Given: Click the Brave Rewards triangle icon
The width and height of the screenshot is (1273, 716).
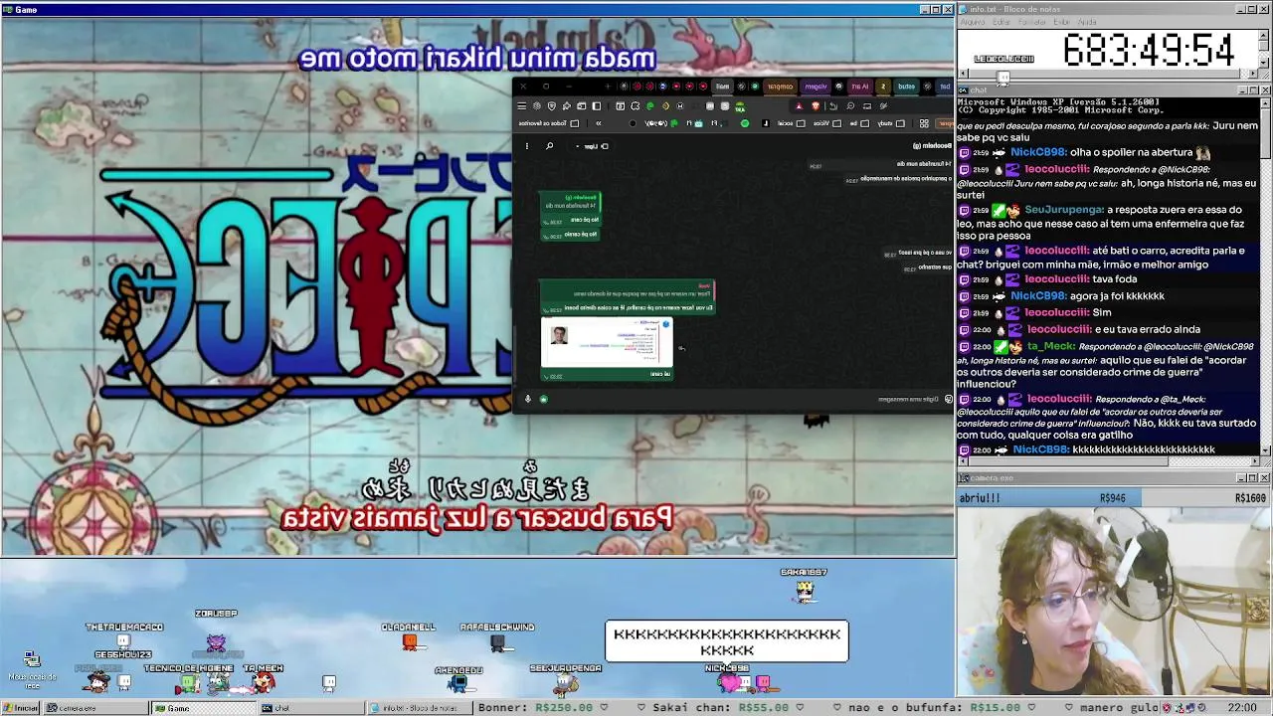Looking at the screenshot, I should tap(800, 106).
